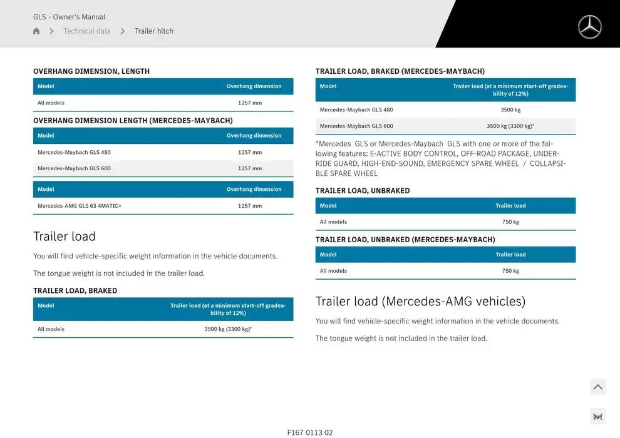Click the Overhang Dimension, Length table title

tap(91, 71)
